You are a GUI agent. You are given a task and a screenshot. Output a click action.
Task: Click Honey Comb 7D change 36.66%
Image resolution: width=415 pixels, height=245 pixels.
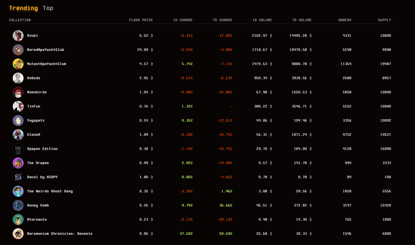pos(226,205)
